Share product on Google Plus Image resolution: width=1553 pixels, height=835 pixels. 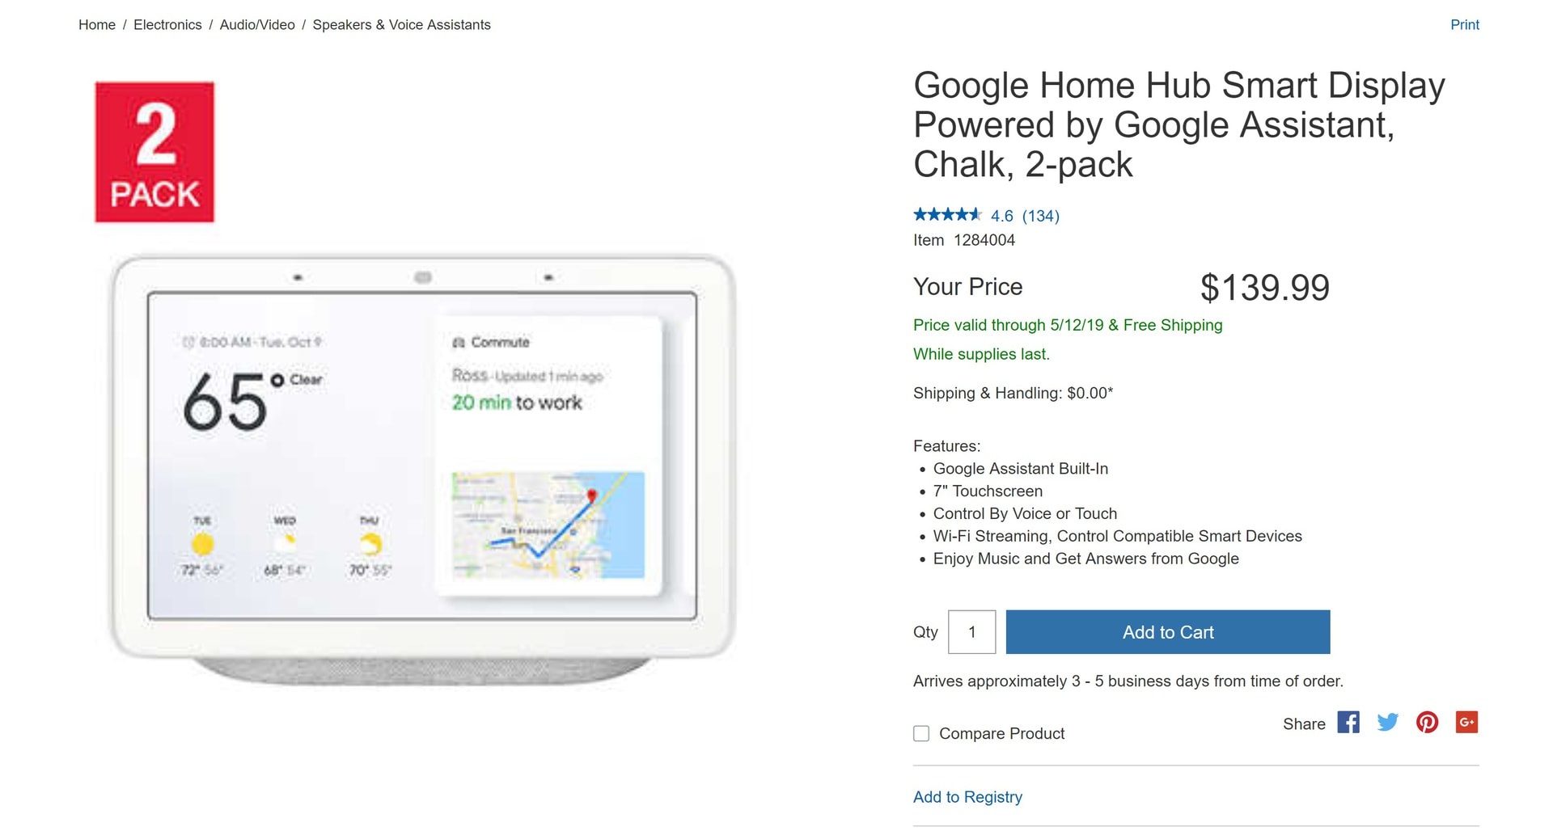1466,722
